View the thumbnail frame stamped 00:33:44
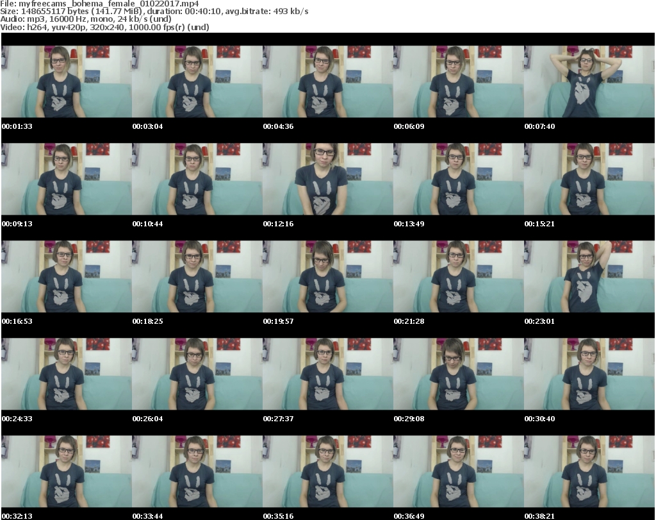Image resolution: width=656 pixels, height=520 pixels. coord(197,471)
